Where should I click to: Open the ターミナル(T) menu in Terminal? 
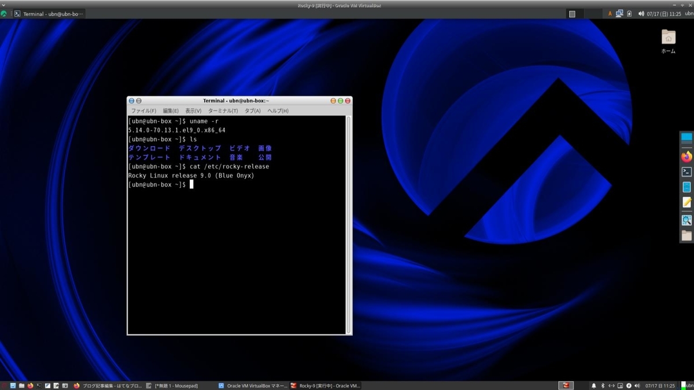[223, 110]
